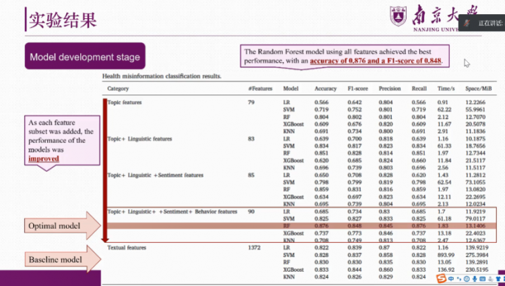The image size is (505, 286).
Task: Click the F1-score column header
Action: pos(358,88)
